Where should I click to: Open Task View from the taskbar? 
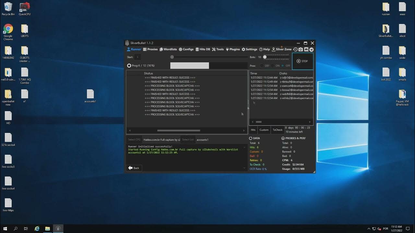pyautogui.click(x=26, y=228)
